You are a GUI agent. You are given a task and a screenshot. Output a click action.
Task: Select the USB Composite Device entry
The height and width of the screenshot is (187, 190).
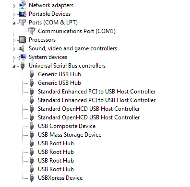coord(67,126)
